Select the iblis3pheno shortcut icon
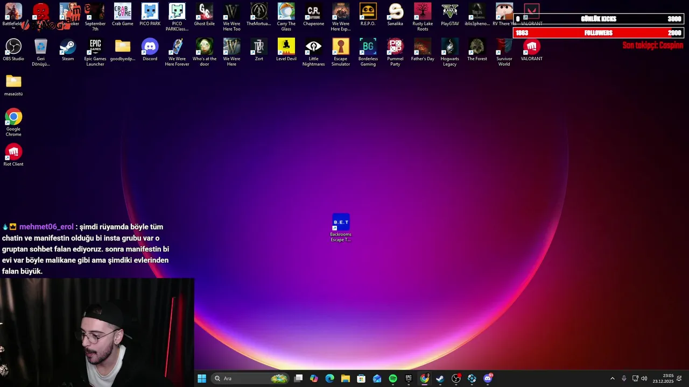The image size is (689, 387). [x=477, y=15]
